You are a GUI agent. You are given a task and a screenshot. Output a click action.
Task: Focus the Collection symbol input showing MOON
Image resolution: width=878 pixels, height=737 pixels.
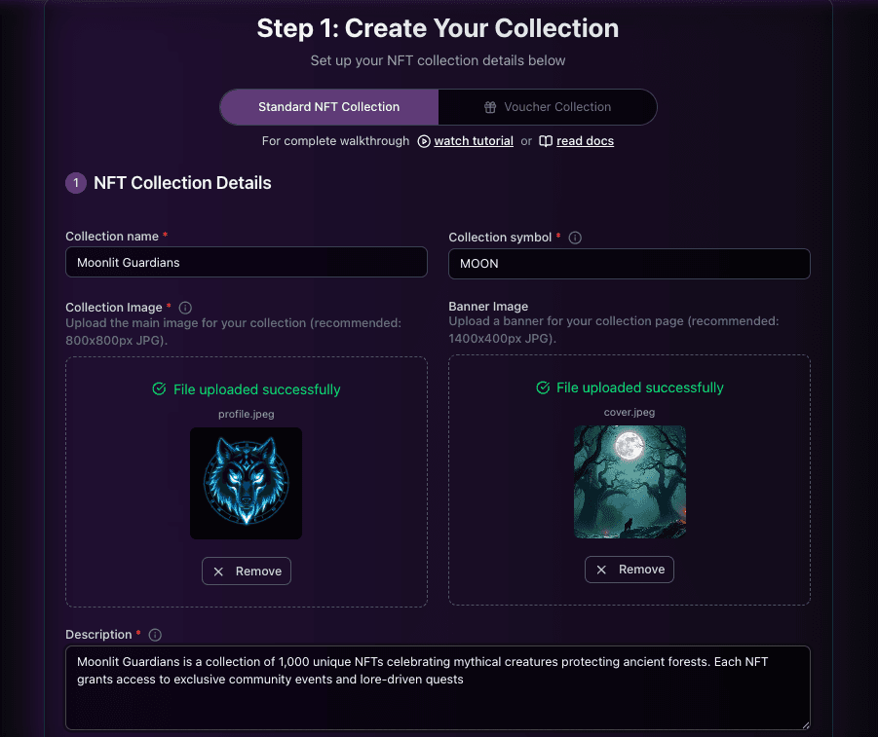click(x=629, y=264)
